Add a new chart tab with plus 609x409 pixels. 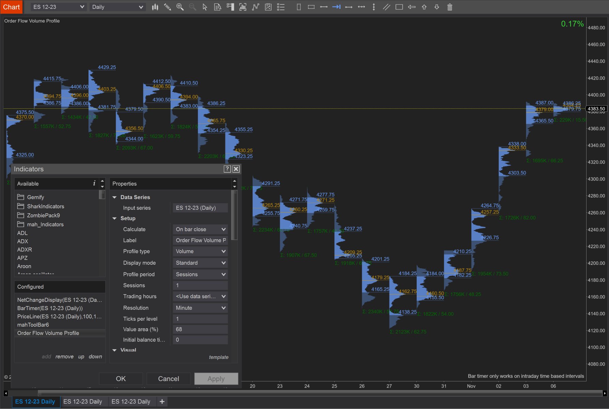[x=162, y=402]
